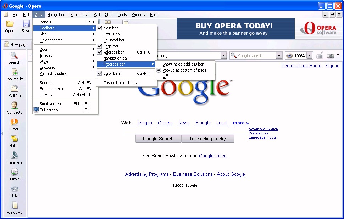Enable the Status bar toolbar

coord(127,34)
